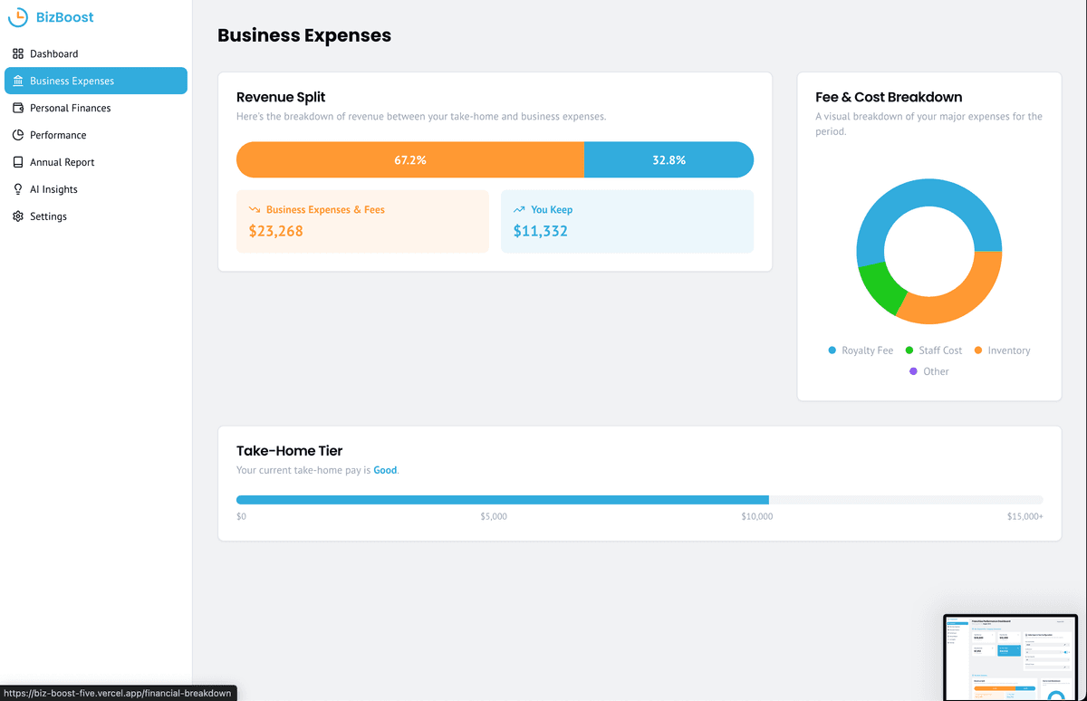1087x701 pixels.
Task: Click the Personal Finances wallet icon
Action: tap(19, 108)
